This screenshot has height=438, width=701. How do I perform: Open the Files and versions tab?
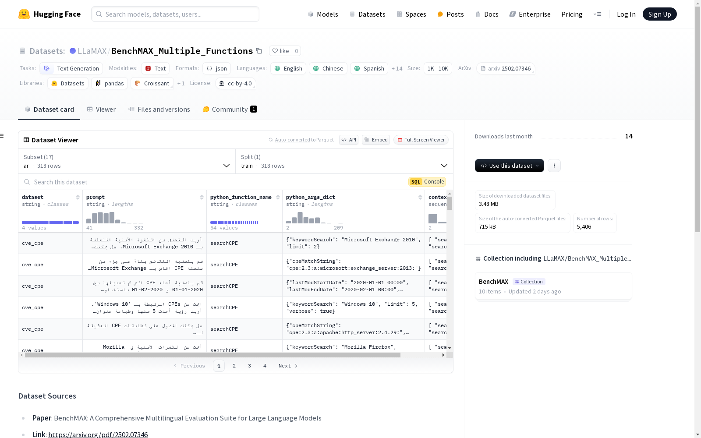click(159, 109)
